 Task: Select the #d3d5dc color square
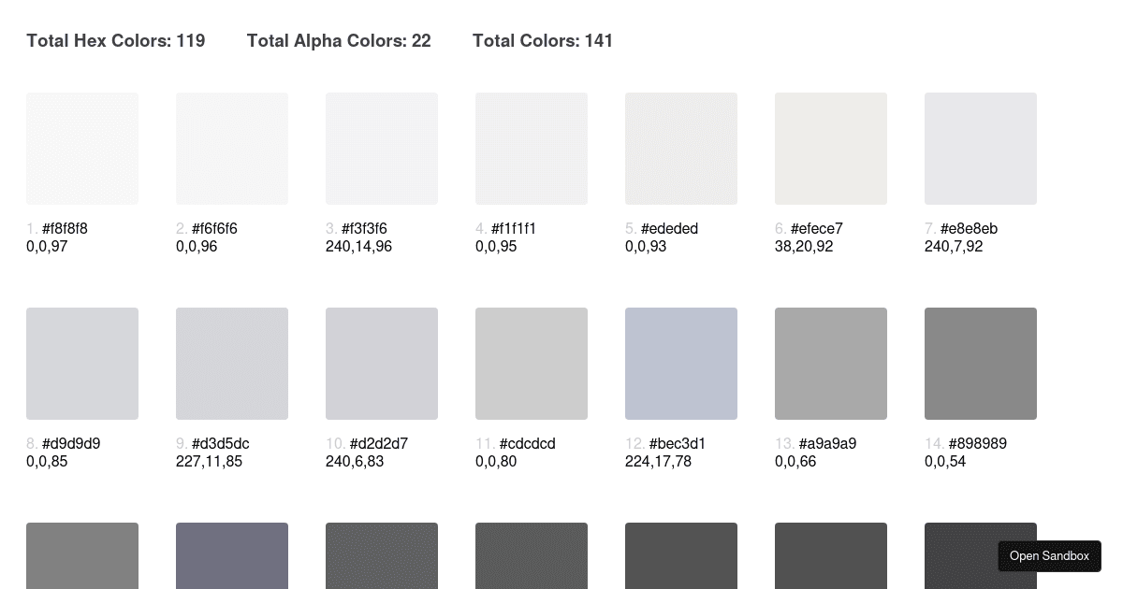pos(232,364)
